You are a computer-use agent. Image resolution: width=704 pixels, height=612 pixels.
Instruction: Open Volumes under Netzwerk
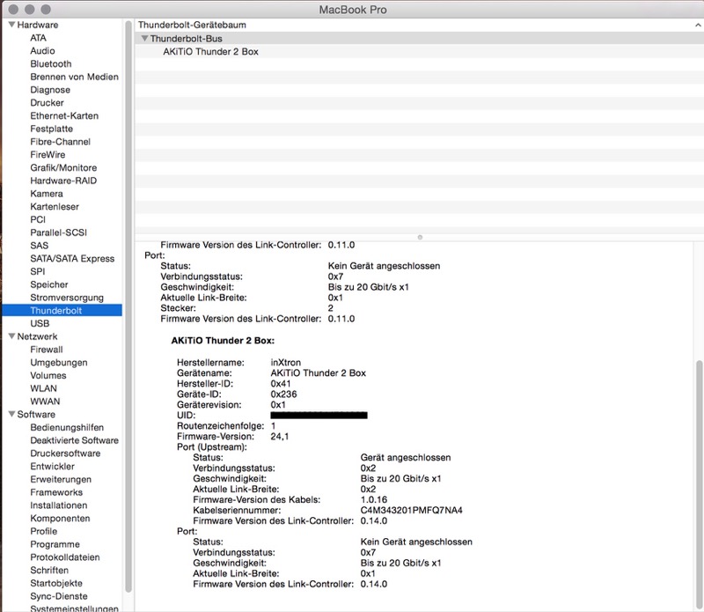pyautogui.click(x=48, y=376)
